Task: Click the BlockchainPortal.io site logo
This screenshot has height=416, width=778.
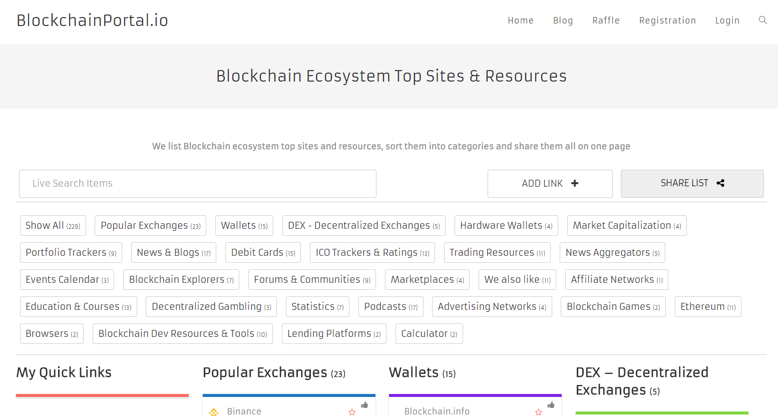Action: 92,21
